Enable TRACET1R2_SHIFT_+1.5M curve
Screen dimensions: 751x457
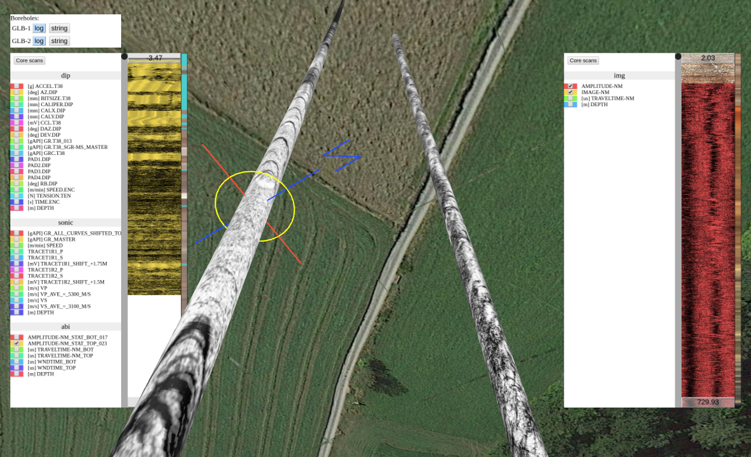[17, 282]
